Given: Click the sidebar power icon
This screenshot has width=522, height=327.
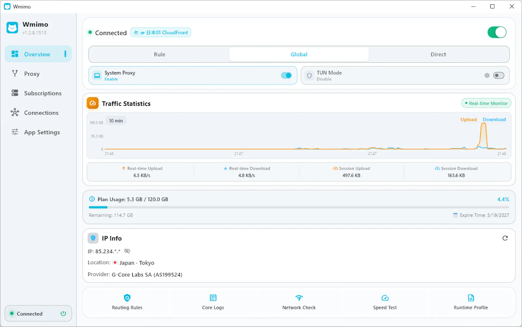Looking at the screenshot, I should tap(63, 314).
